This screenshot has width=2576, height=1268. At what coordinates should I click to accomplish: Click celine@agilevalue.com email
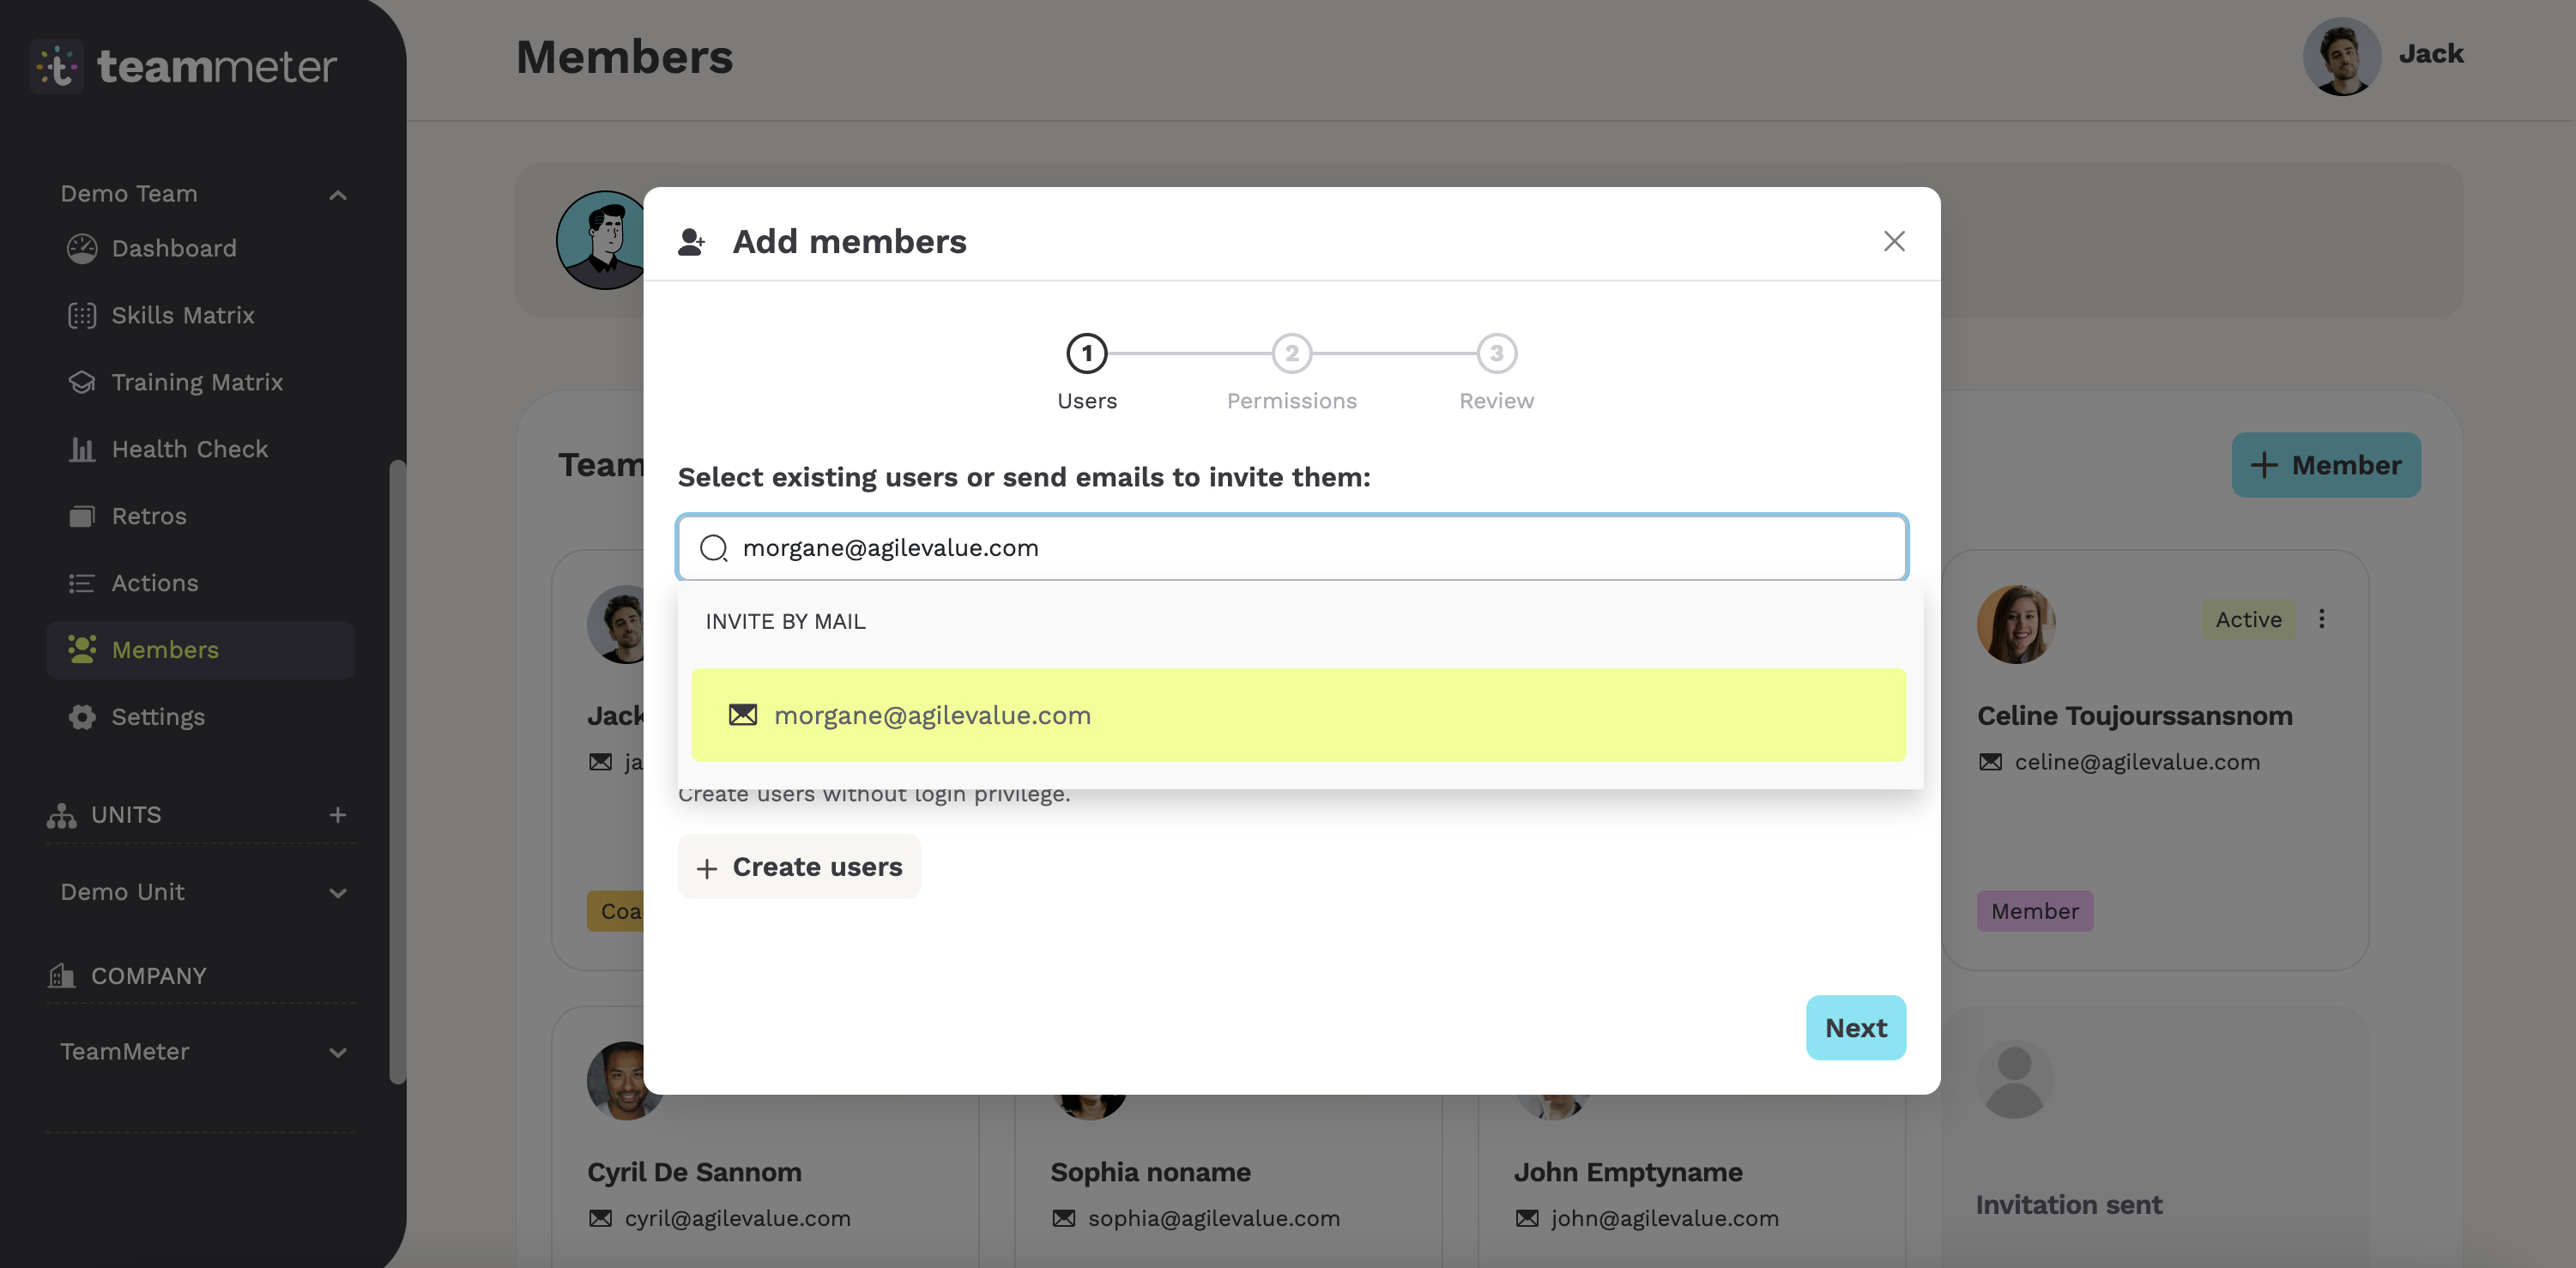point(2137,762)
